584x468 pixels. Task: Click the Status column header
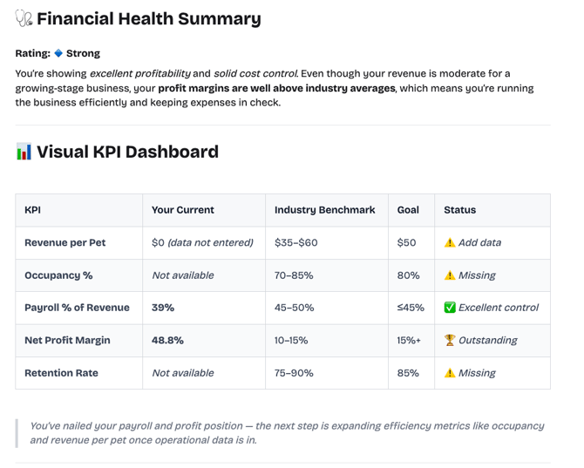459,210
